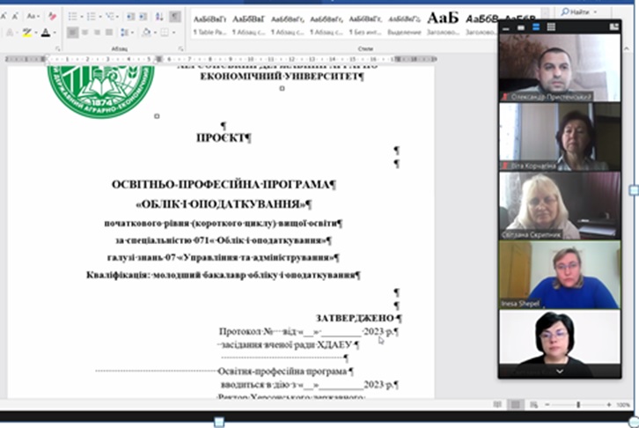Image resolution: width=639 pixels, height=428 pixels.
Task: Increase paragraph indent
Action: (143, 17)
